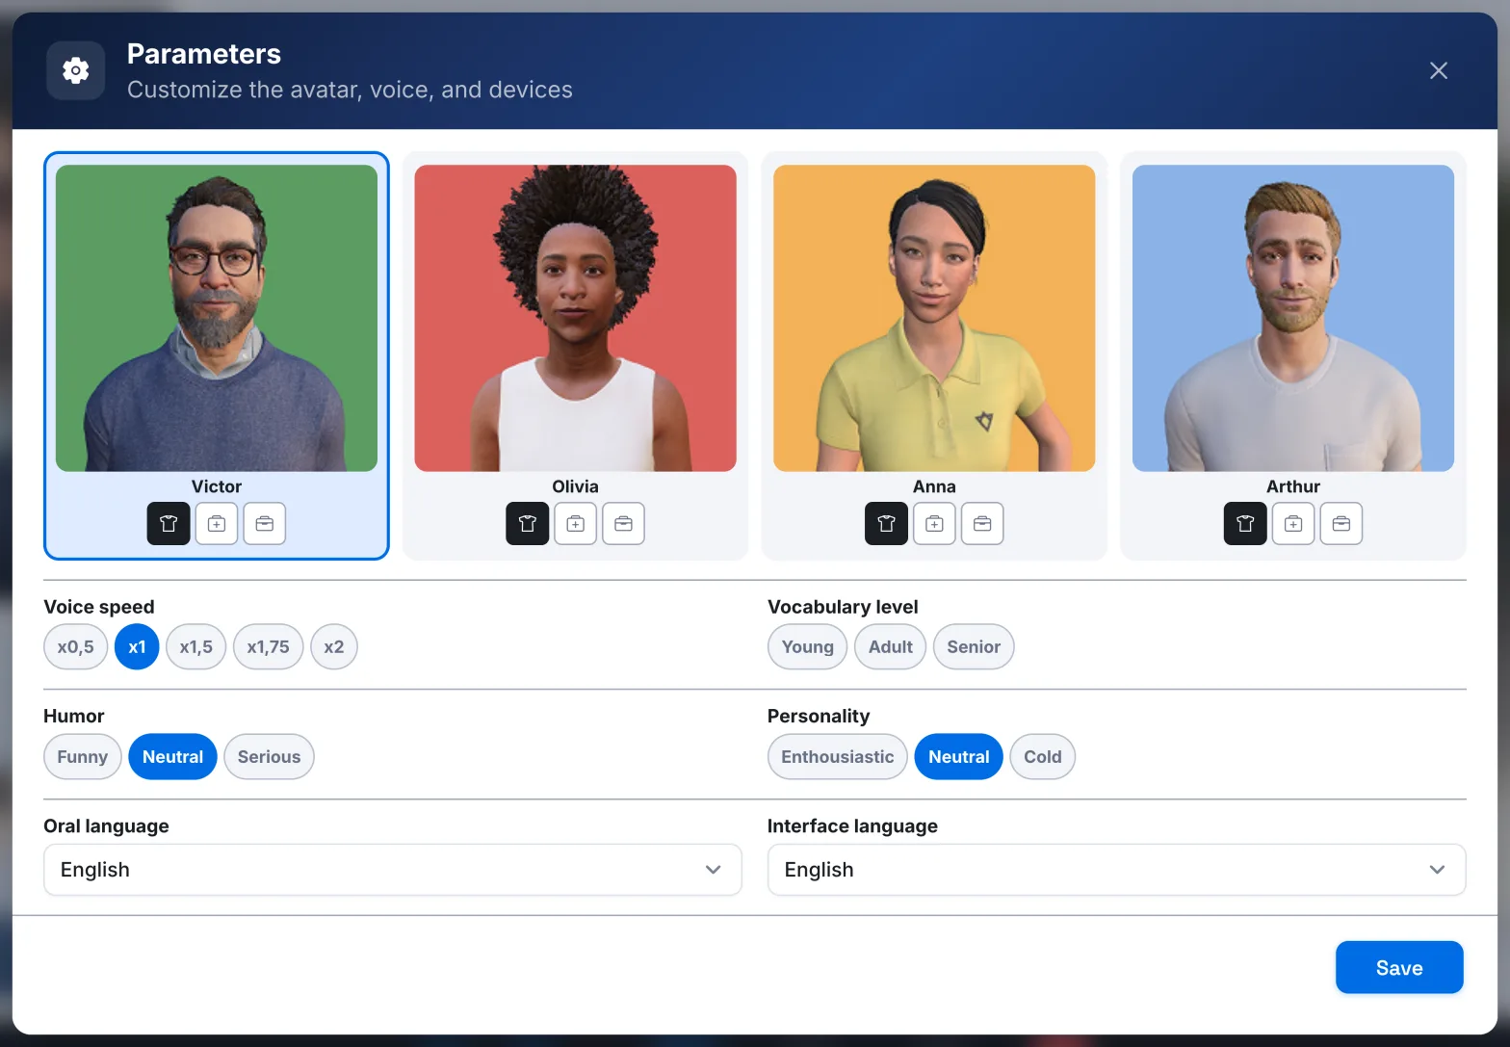Set voice speed to x1,5

[x=196, y=647]
